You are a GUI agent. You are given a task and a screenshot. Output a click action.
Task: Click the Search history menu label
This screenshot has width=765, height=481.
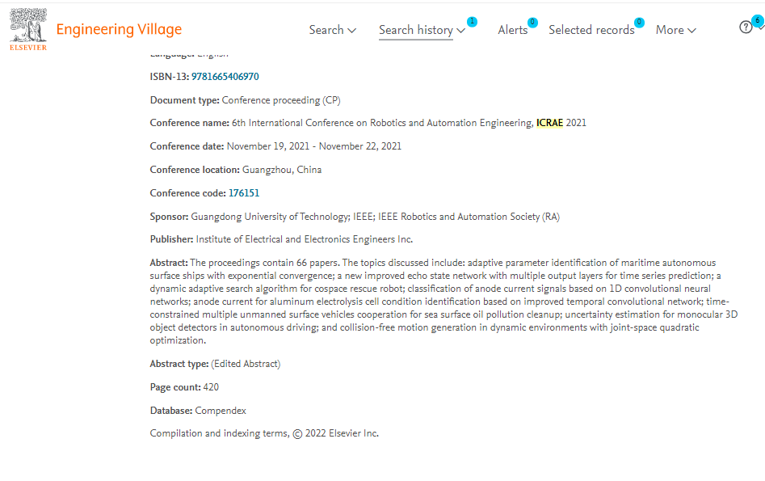click(416, 30)
